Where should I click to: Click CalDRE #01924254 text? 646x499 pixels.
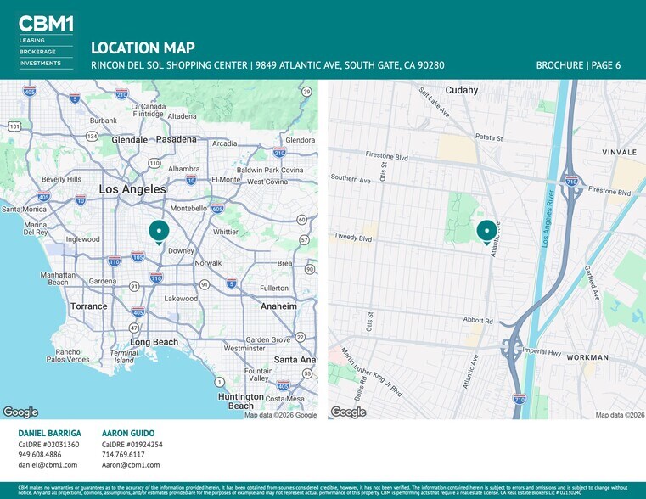pos(132,445)
